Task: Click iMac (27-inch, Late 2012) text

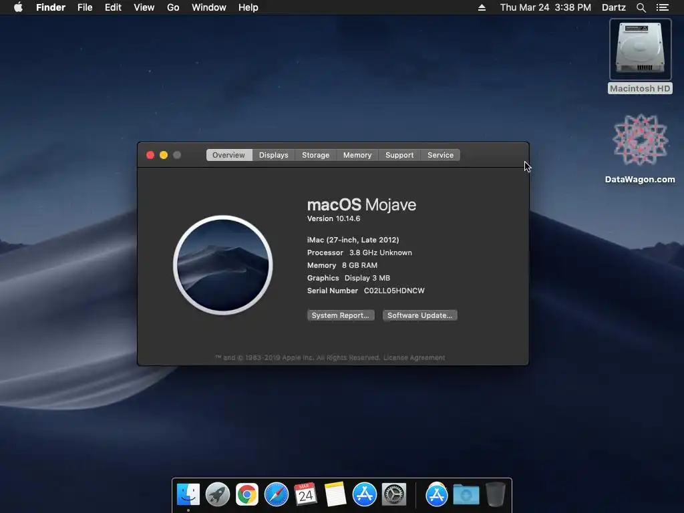Action: pyautogui.click(x=353, y=240)
